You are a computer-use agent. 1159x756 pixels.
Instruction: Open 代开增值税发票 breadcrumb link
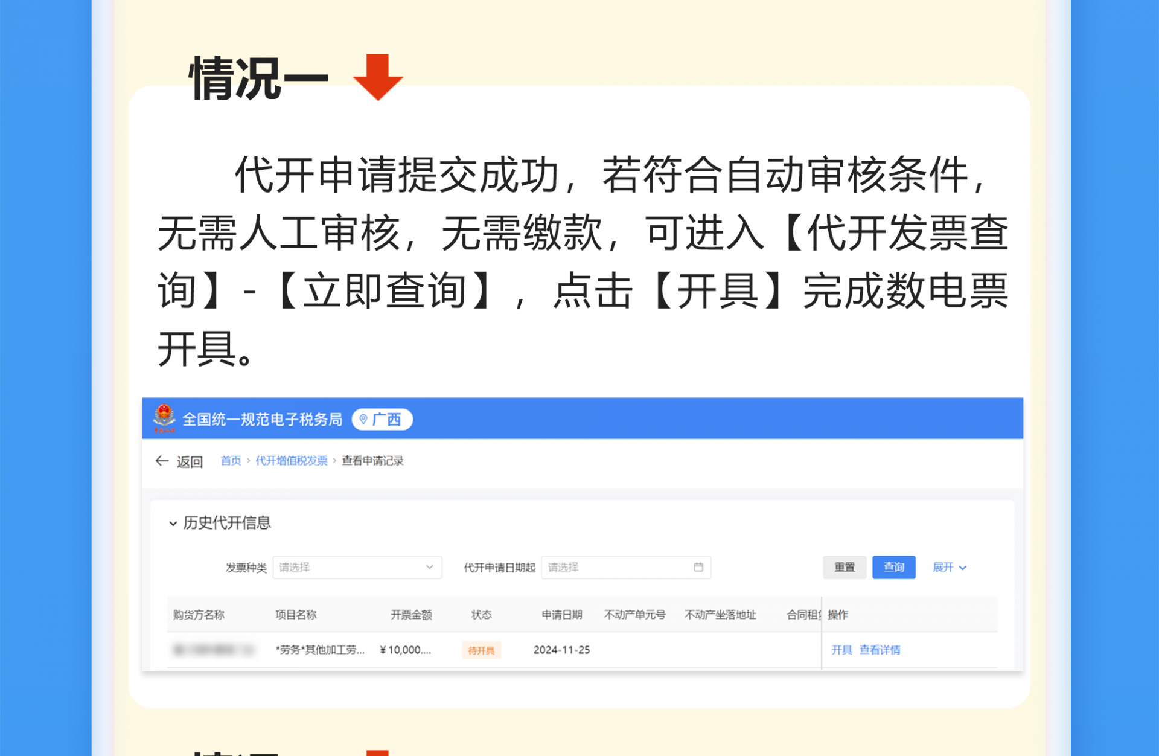[291, 461]
